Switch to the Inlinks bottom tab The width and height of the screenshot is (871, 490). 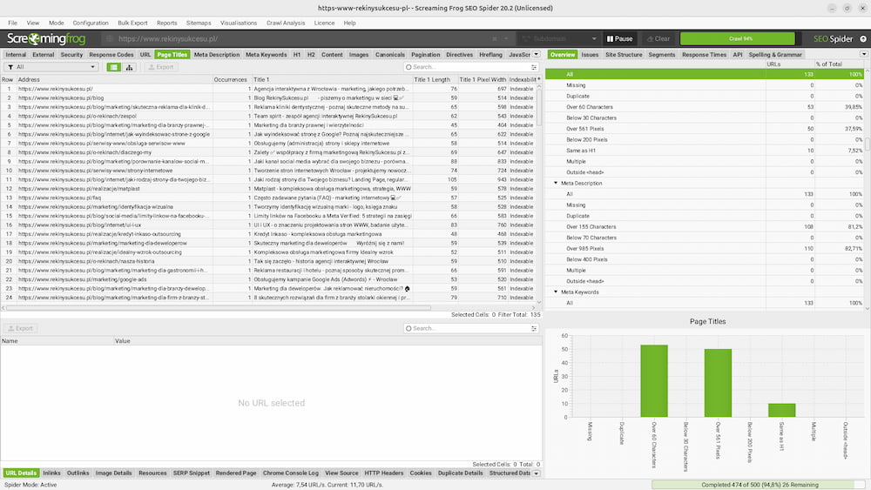[51, 473]
